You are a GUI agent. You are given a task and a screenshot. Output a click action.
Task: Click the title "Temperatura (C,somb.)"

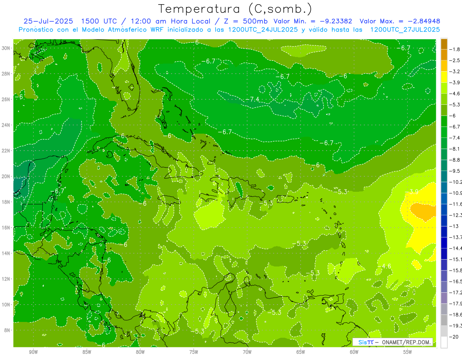point(235,9)
